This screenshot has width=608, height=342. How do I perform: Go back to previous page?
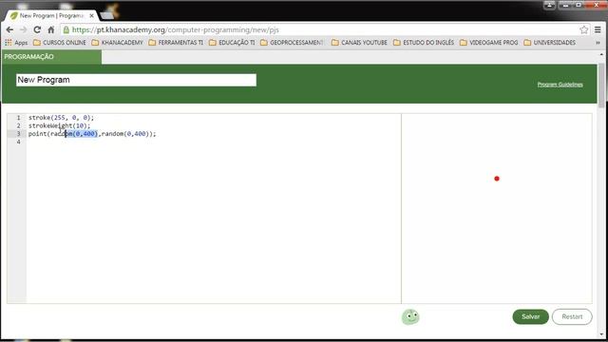(9, 29)
